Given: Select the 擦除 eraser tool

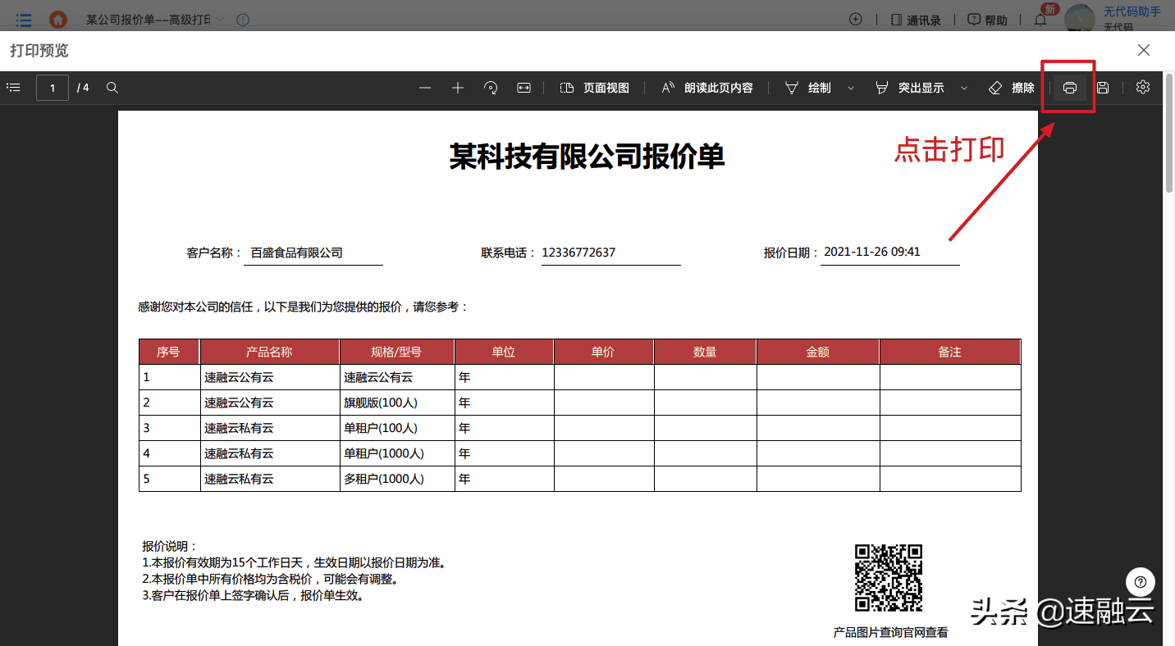Looking at the screenshot, I should (1012, 88).
